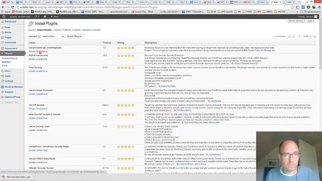This screenshot has width=322, height=181.
Task: Expand the Help panel
Action: 311,21
